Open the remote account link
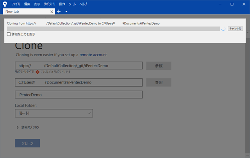250x158 pixels. point(93,55)
